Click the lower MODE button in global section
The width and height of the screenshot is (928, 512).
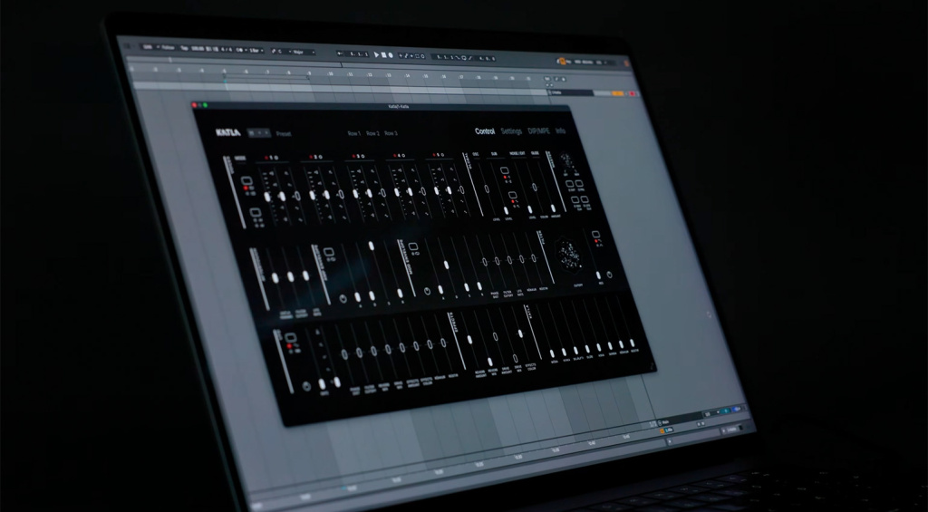click(x=256, y=212)
